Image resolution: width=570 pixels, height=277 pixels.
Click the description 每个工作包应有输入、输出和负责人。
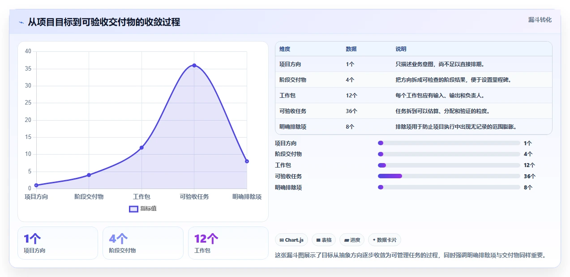click(x=440, y=96)
